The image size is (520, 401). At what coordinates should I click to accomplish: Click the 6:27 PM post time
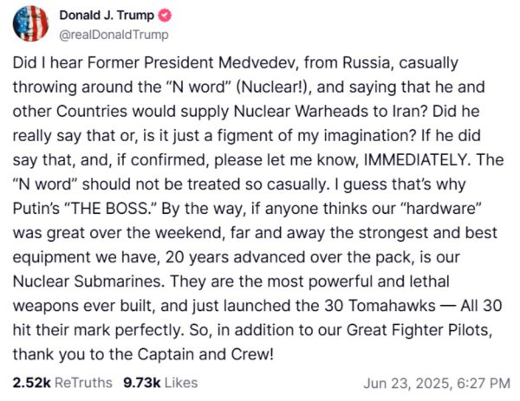484,382
